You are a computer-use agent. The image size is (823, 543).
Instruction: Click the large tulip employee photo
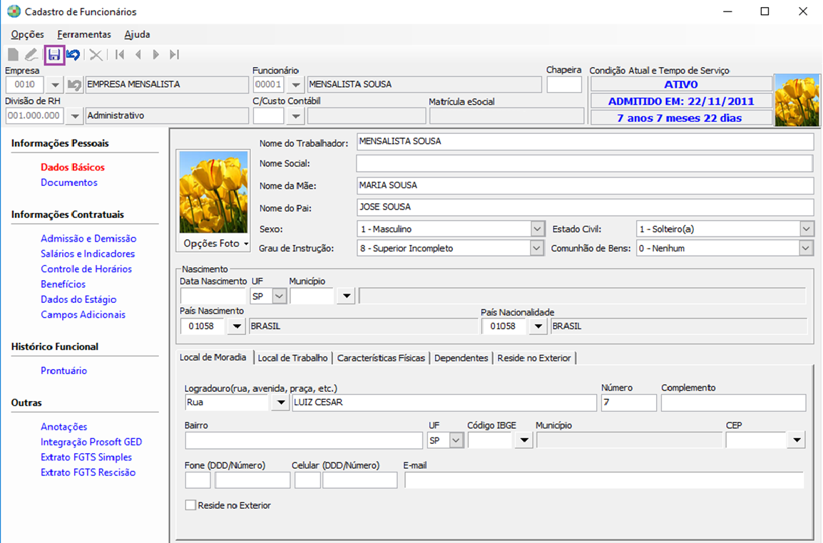pos(214,192)
